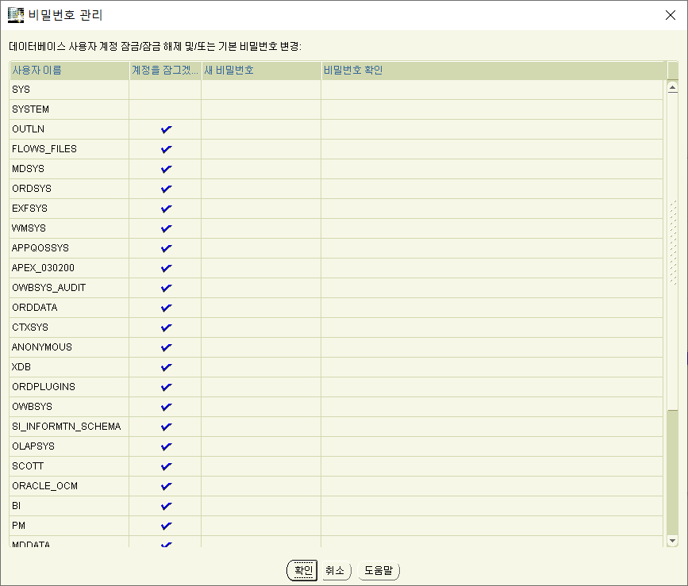Select the WMSYS user name cell
Image resolution: width=688 pixels, height=586 pixels.
(69, 228)
